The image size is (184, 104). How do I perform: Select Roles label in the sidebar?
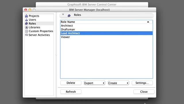32,23
